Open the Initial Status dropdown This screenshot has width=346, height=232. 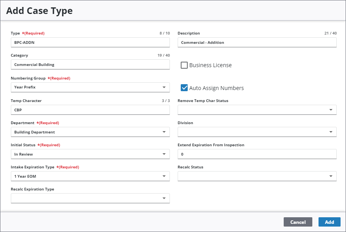[90, 154]
